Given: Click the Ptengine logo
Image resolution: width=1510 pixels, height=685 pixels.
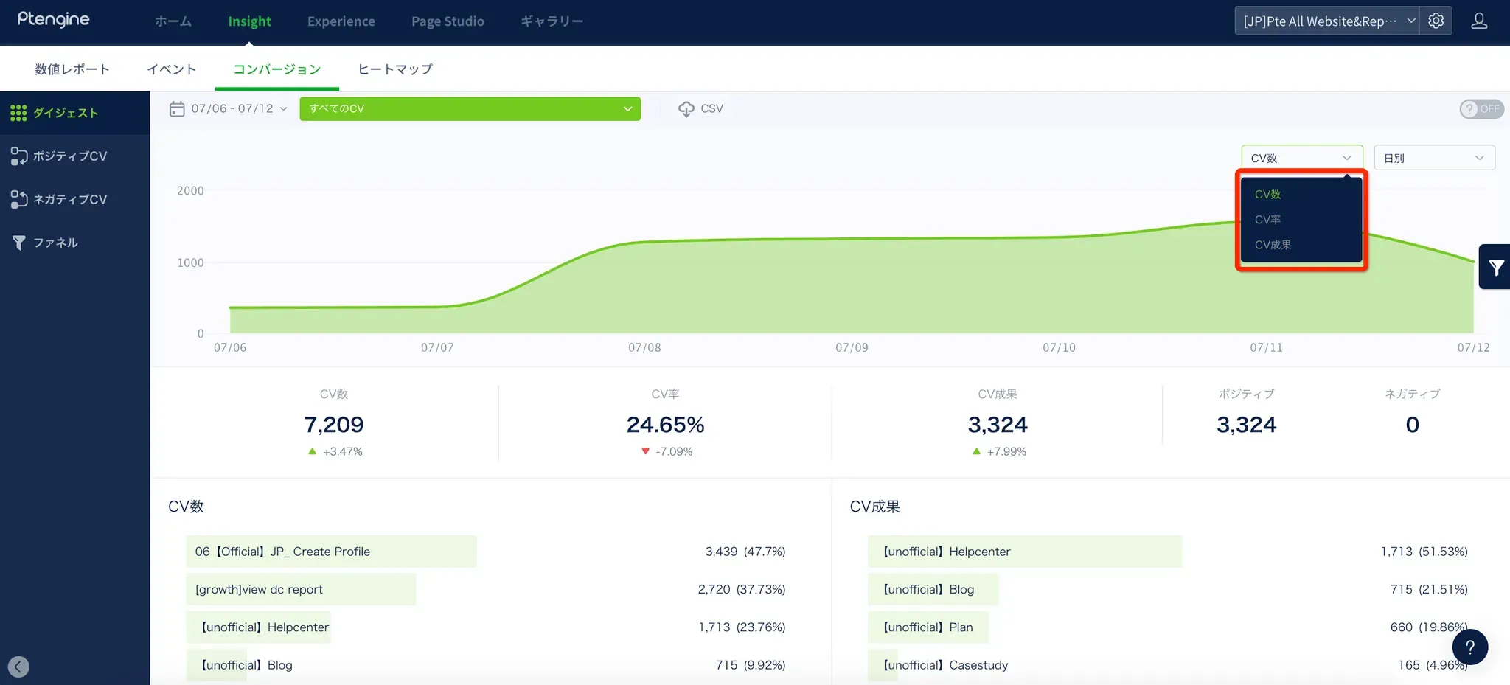Looking at the screenshot, I should pos(53,20).
